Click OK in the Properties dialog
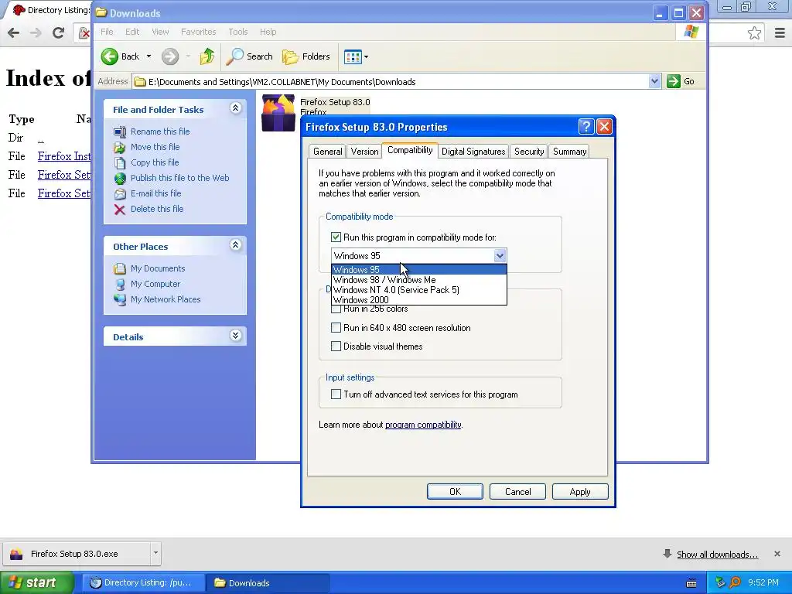 (x=455, y=491)
